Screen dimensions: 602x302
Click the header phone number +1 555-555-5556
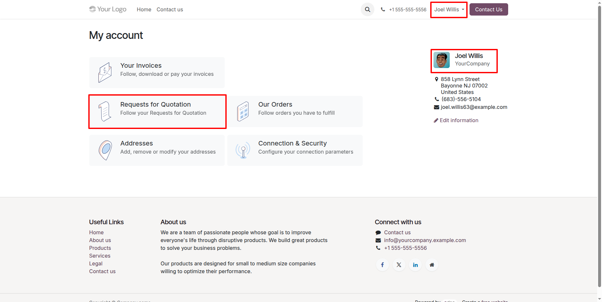pyautogui.click(x=408, y=10)
